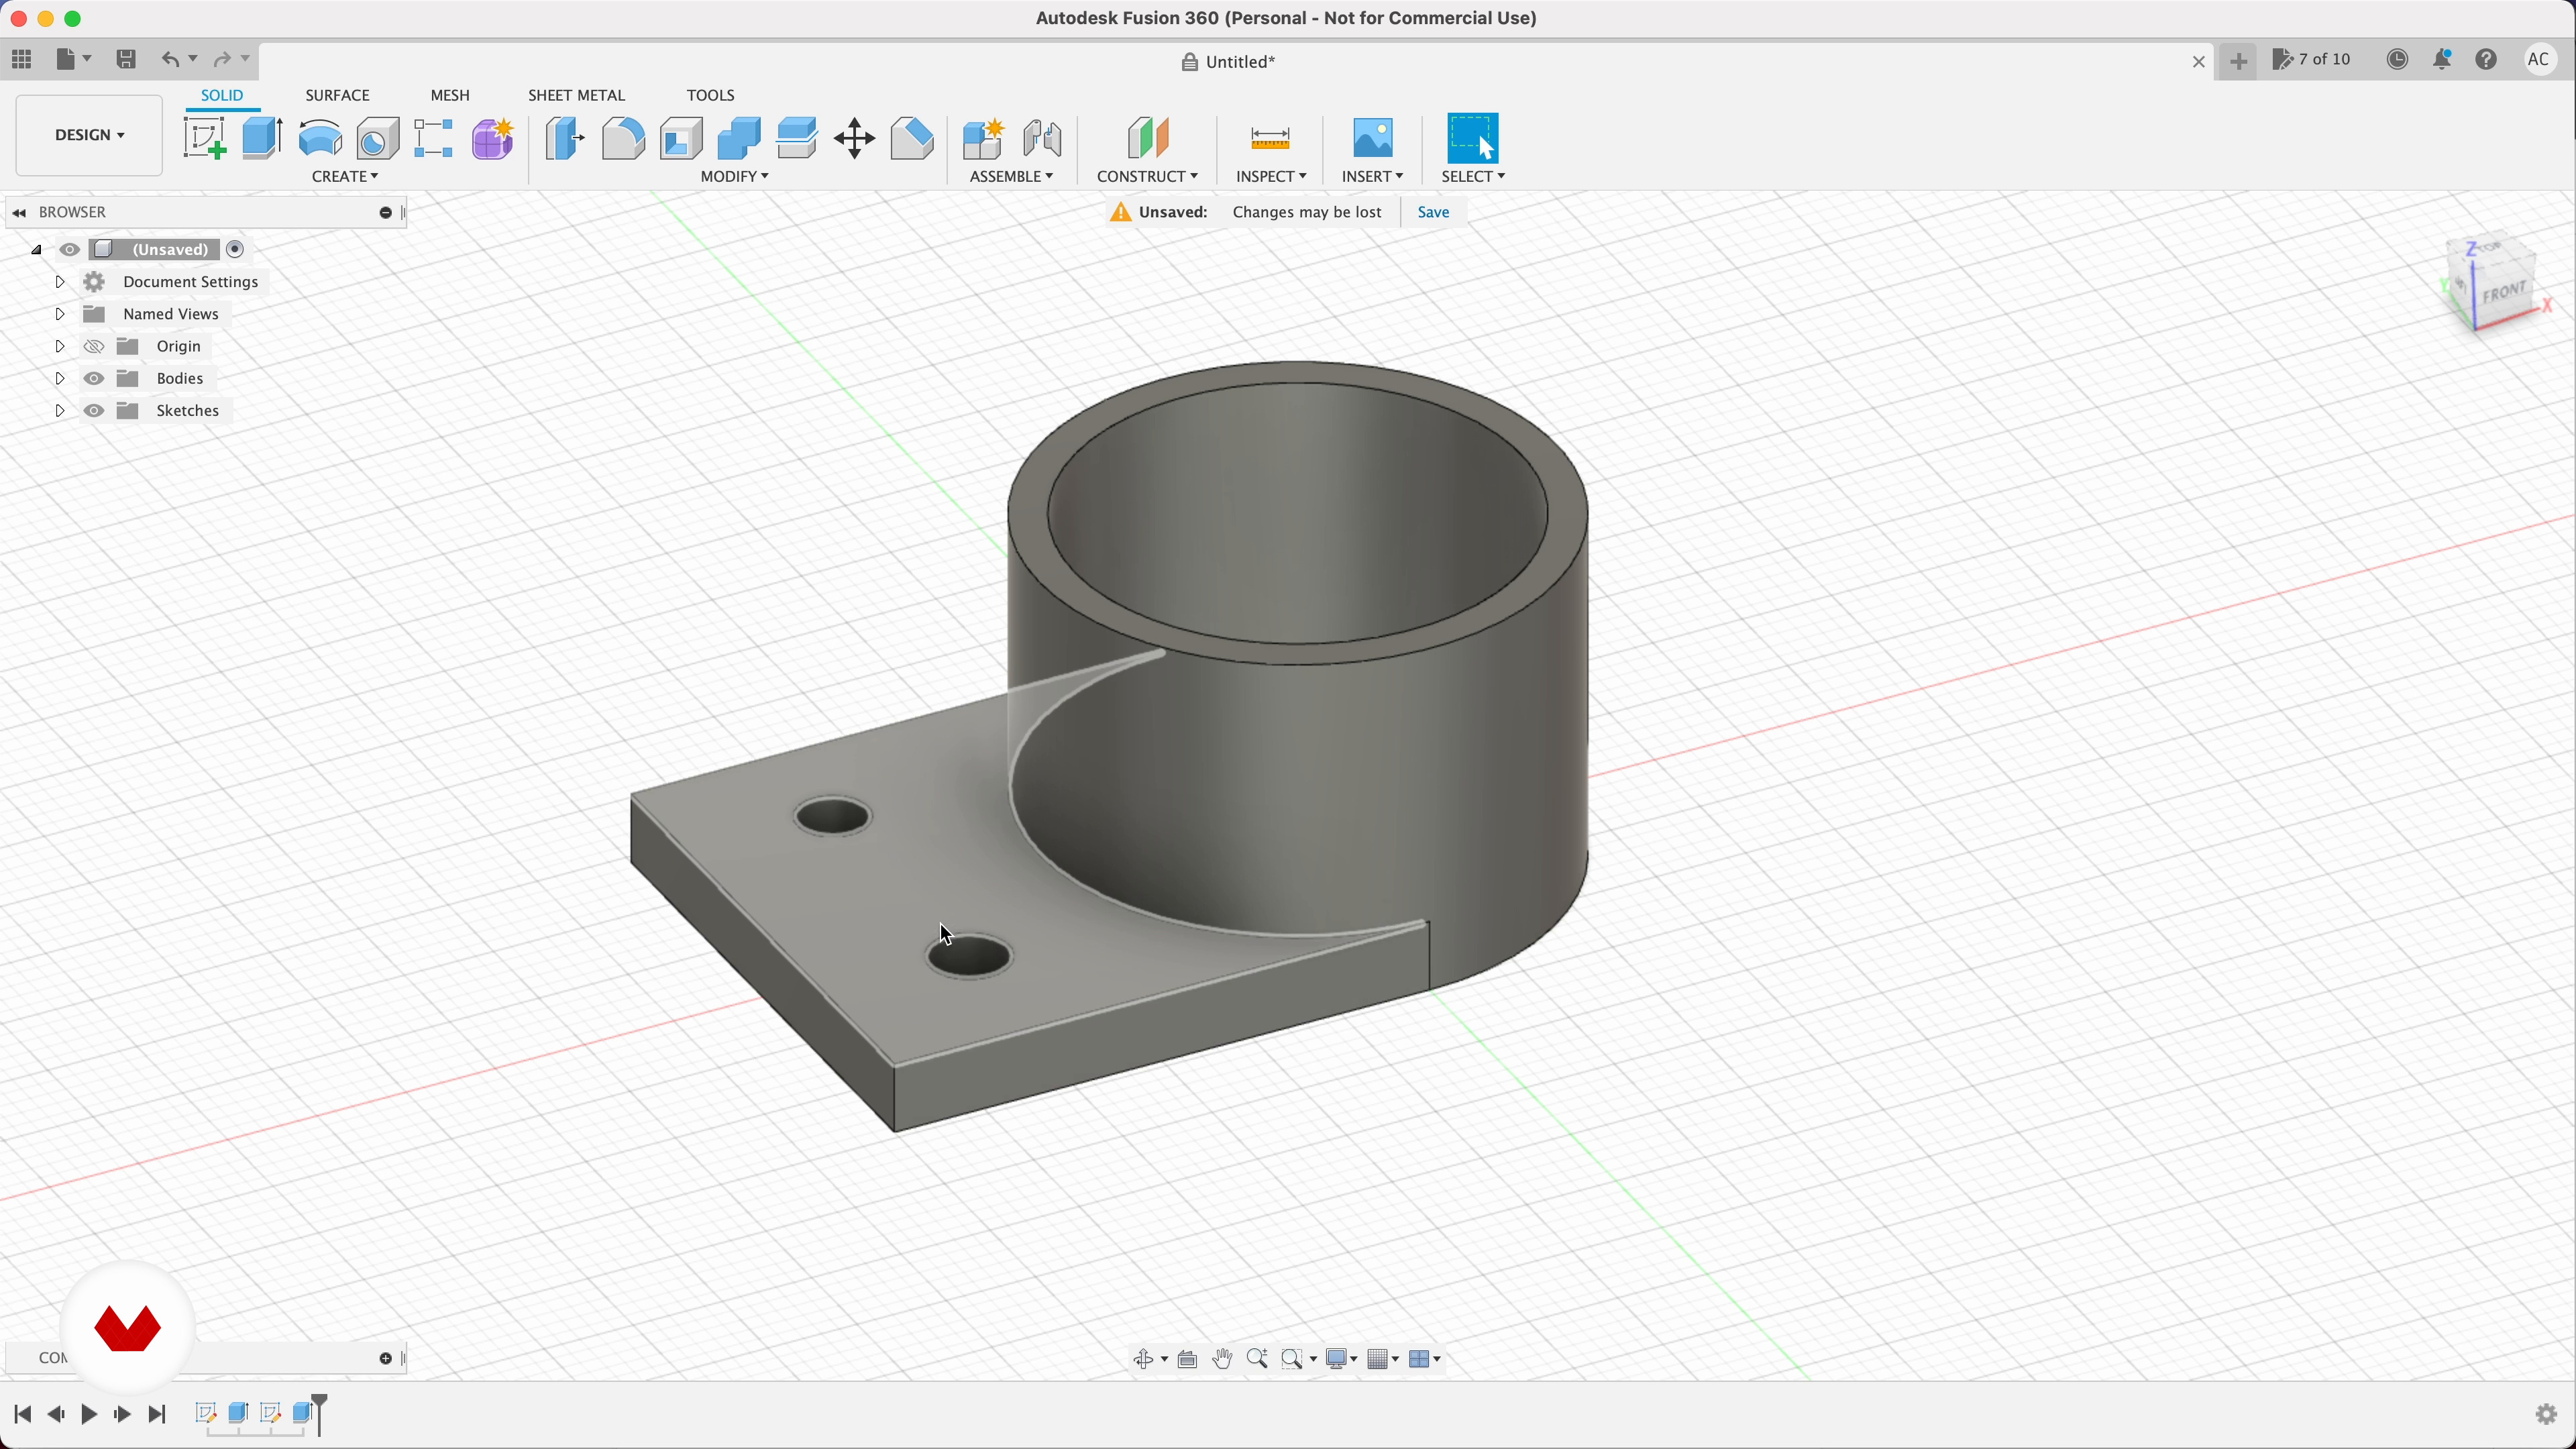Select the SOLID tab
This screenshot has width=2576, height=1449.
[x=222, y=95]
